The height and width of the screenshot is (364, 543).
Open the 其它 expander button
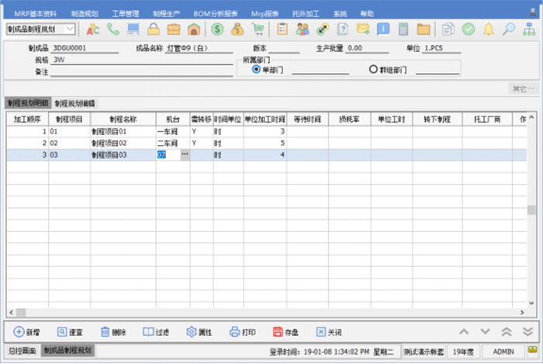click(522, 88)
